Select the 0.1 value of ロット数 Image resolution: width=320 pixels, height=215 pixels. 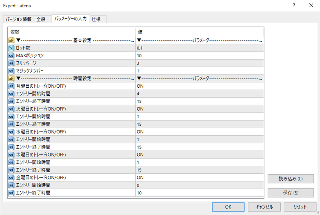[140, 48]
